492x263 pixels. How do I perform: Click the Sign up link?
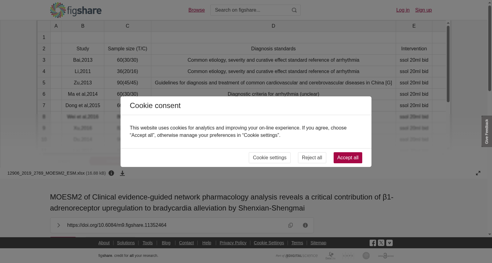[423, 10]
